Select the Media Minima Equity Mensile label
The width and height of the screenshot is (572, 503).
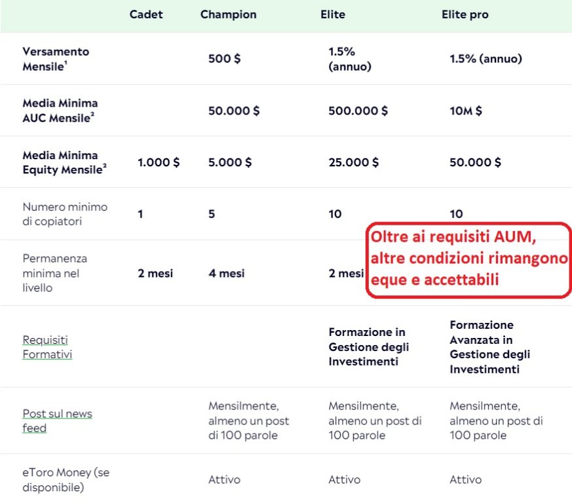coord(64,162)
